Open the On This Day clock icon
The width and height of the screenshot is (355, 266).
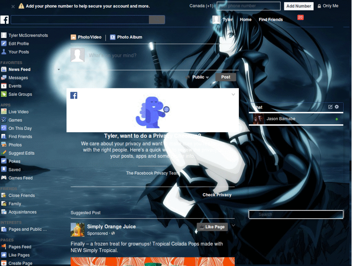3,128
